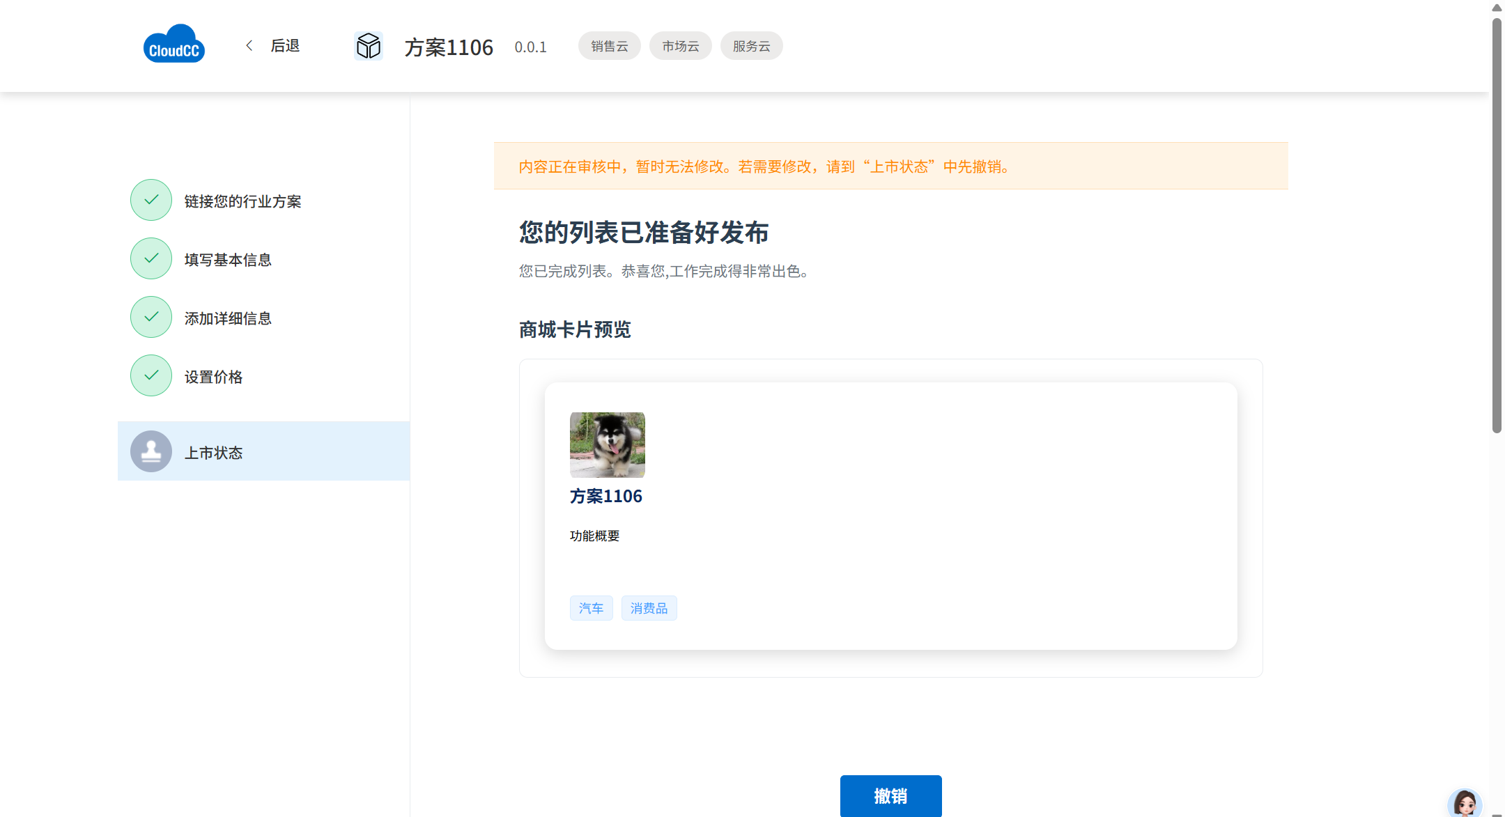Click the green checkmark for 设置价格
This screenshot has width=1505, height=817.
tap(151, 376)
